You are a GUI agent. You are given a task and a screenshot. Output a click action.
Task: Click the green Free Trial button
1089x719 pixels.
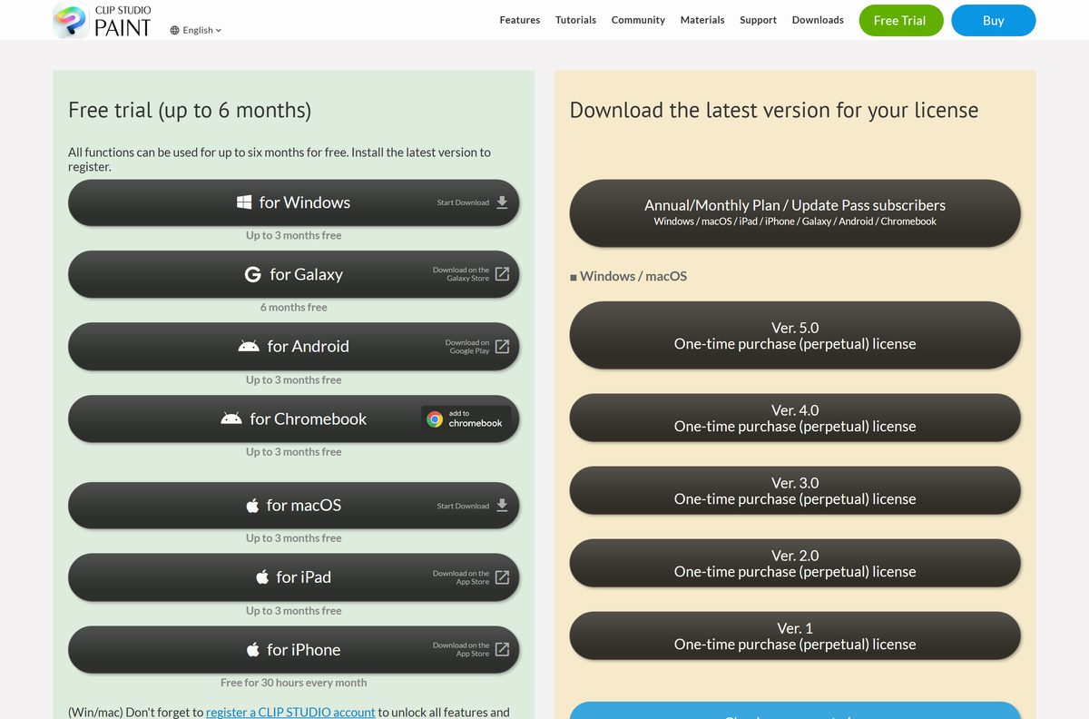[901, 20]
